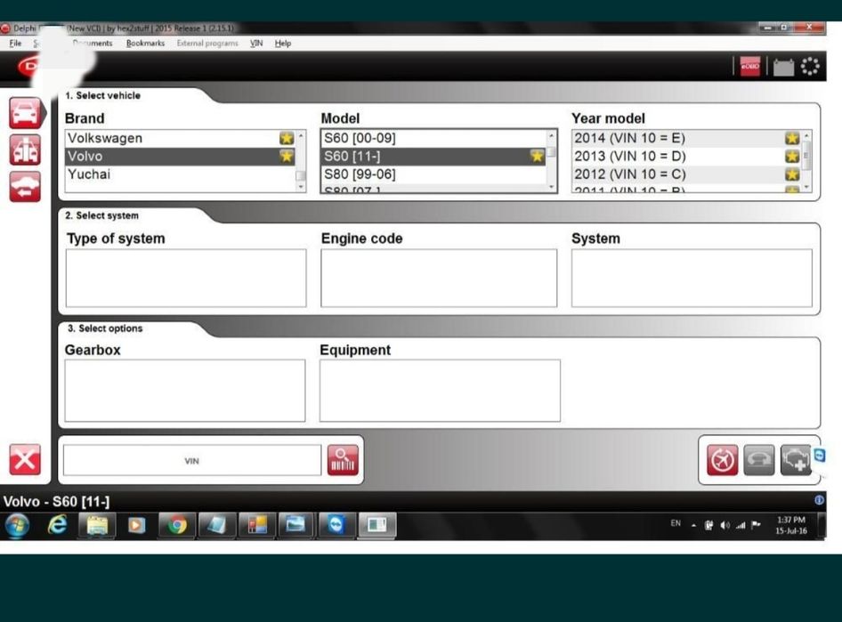Screen dimensions: 842x622
Task: Toggle favorite star for year 2012
Action: [792, 174]
